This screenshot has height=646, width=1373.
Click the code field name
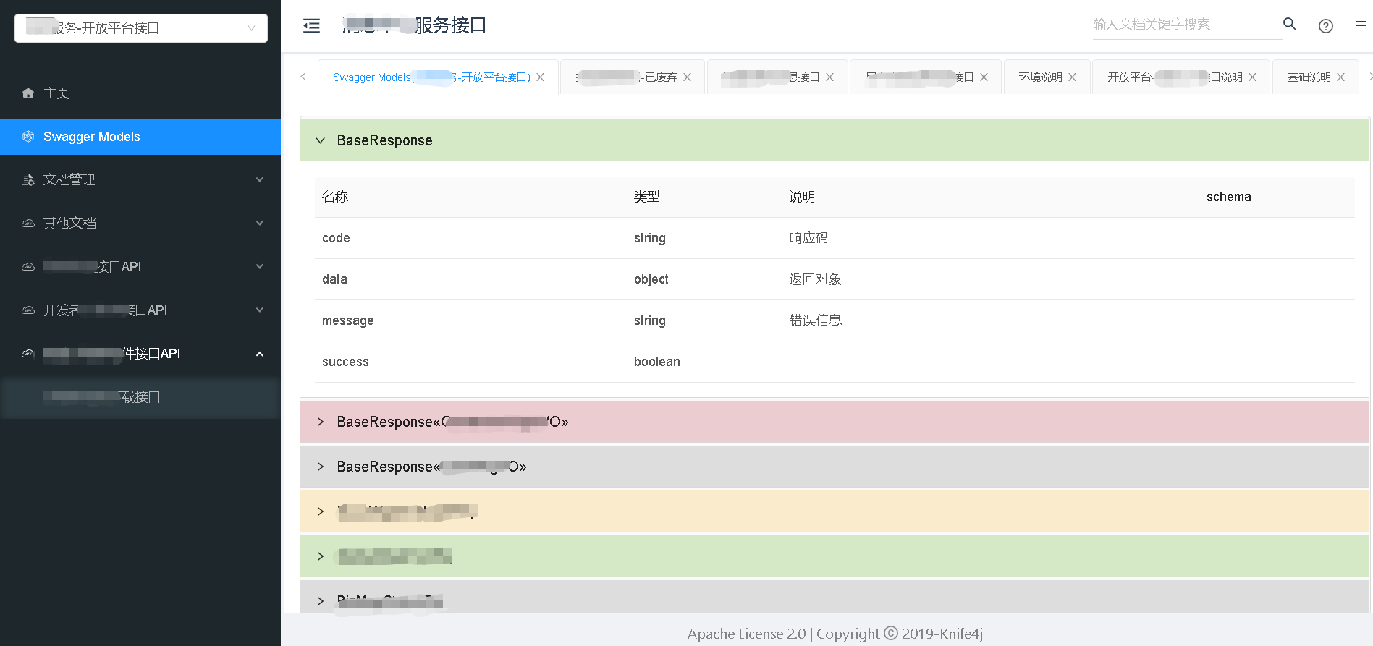pos(336,238)
